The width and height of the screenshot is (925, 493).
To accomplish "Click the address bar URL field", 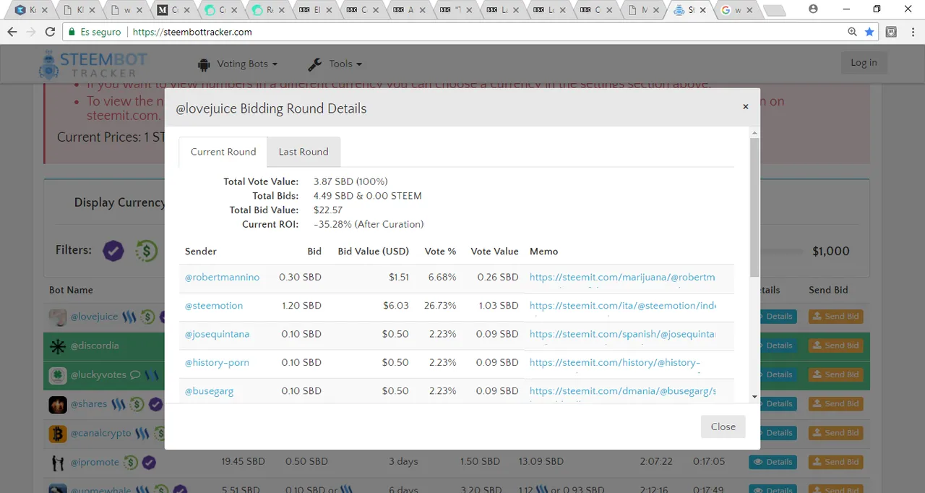I will (470, 32).
